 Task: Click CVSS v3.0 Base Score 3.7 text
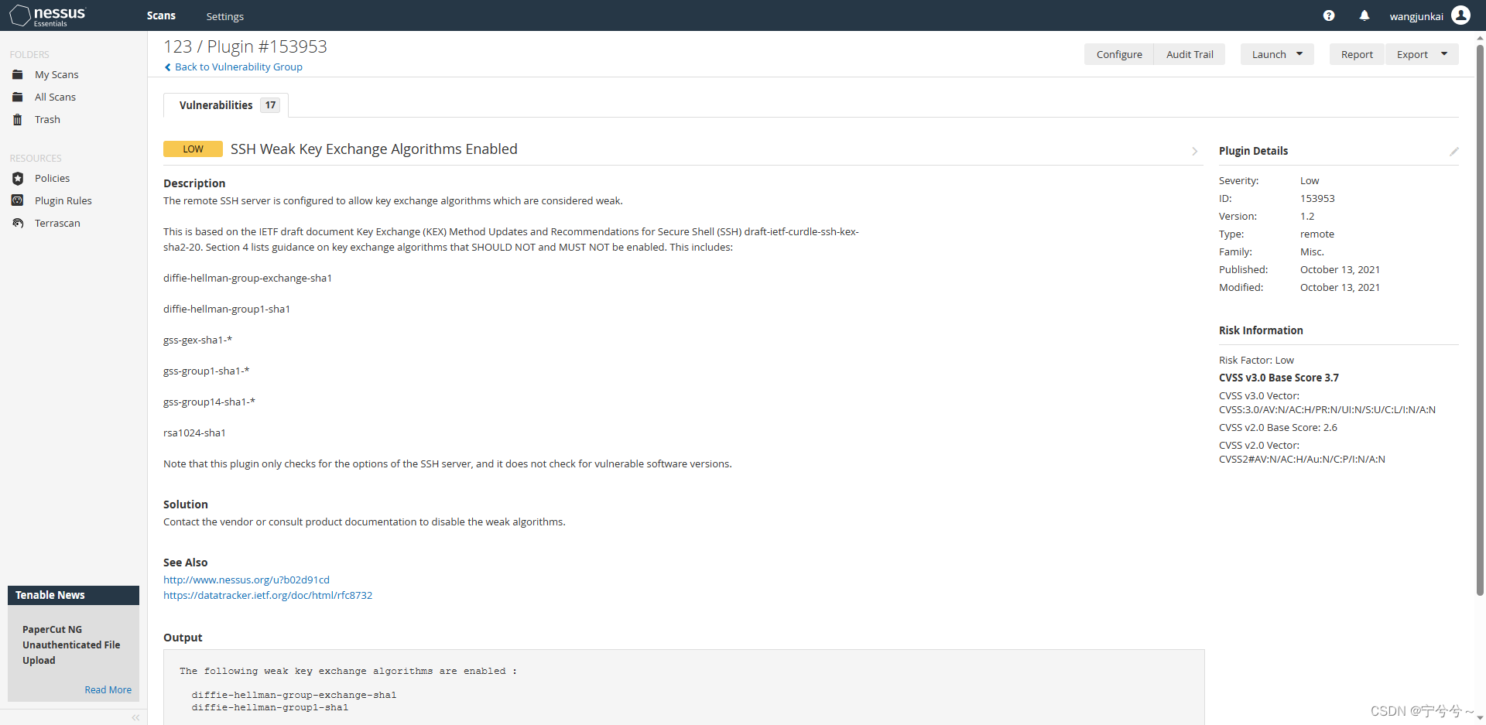tap(1279, 378)
